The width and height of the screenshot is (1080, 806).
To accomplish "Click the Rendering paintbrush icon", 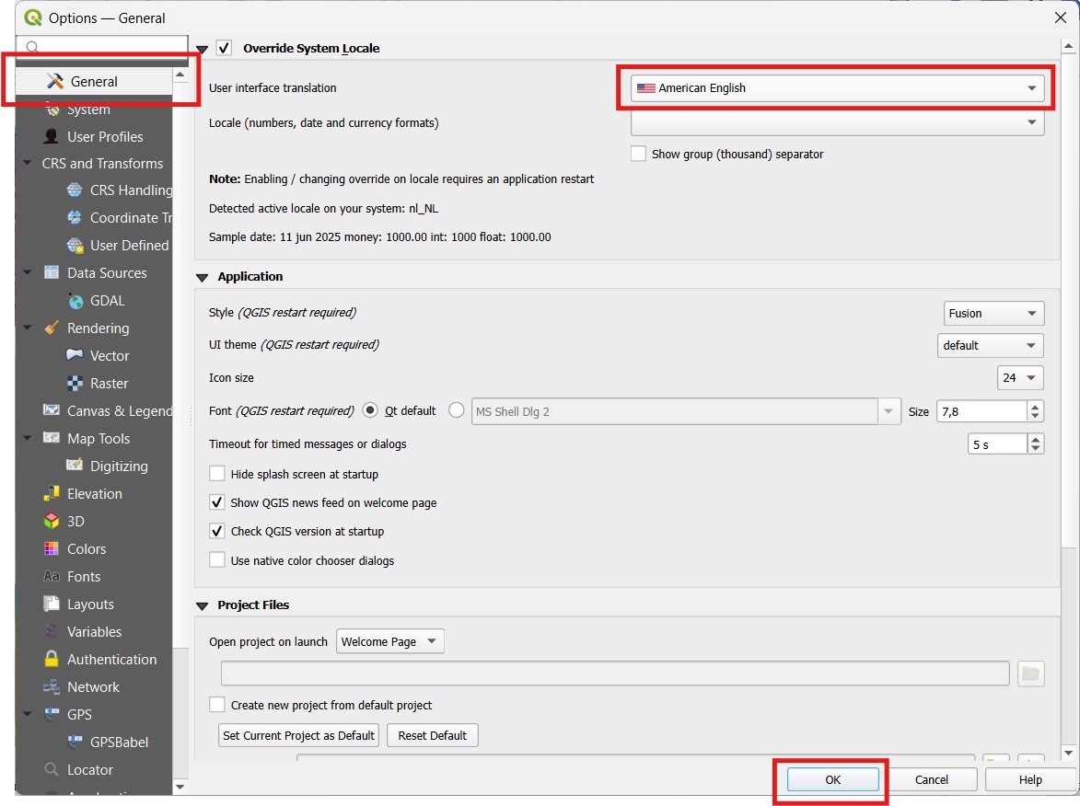I will tap(52, 328).
